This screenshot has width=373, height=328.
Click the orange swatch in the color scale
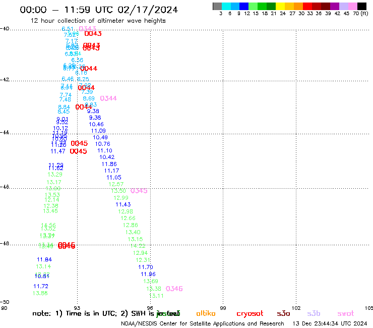click(x=298, y=6)
